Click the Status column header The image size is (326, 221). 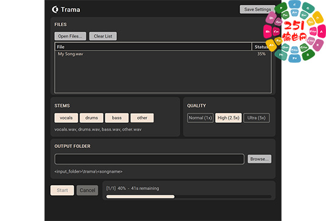click(261, 47)
